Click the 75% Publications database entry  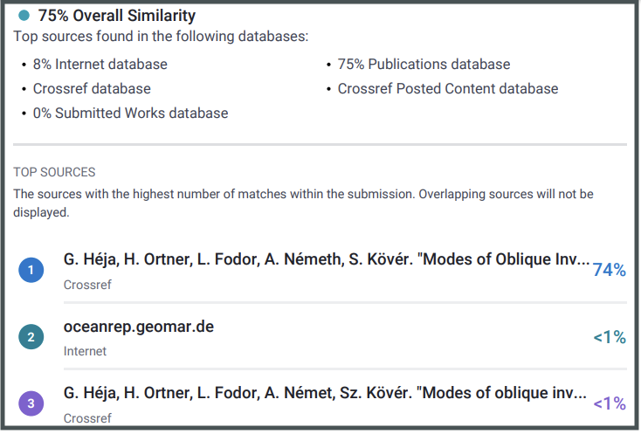coord(424,64)
